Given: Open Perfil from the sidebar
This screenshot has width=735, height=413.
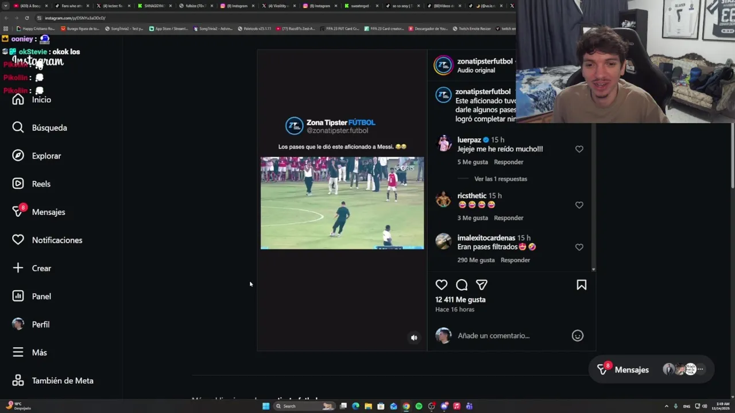Looking at the screenshot, I should 31,325.
